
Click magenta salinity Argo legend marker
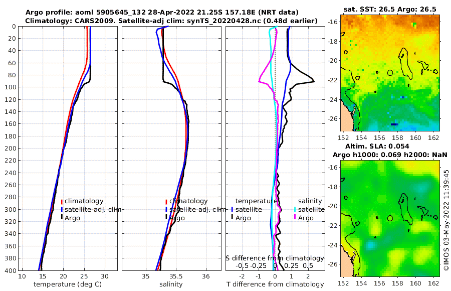pyautogui.click(x=295, y=218)
